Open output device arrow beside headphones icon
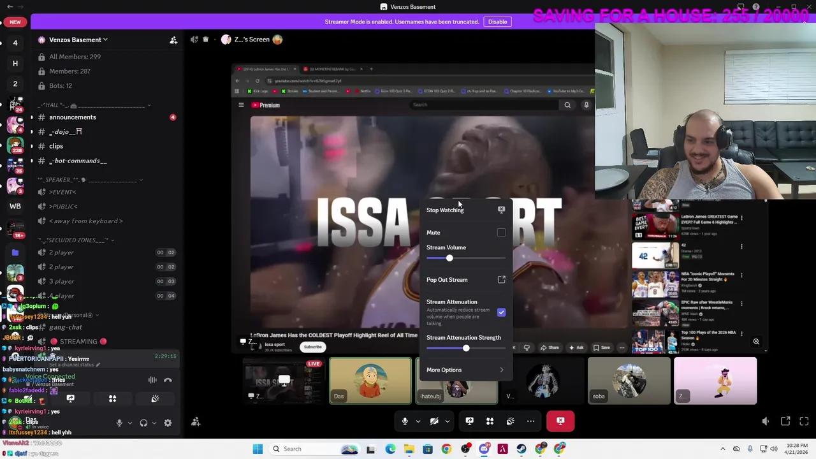Viewport: 816px width, 459px height. (x=154, y=423)
